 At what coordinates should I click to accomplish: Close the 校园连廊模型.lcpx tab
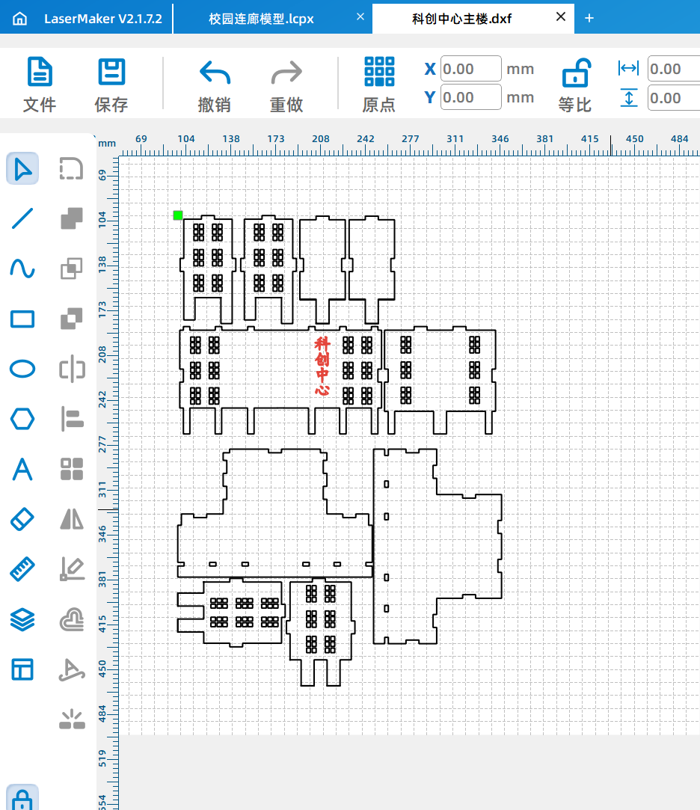[360, 16]
